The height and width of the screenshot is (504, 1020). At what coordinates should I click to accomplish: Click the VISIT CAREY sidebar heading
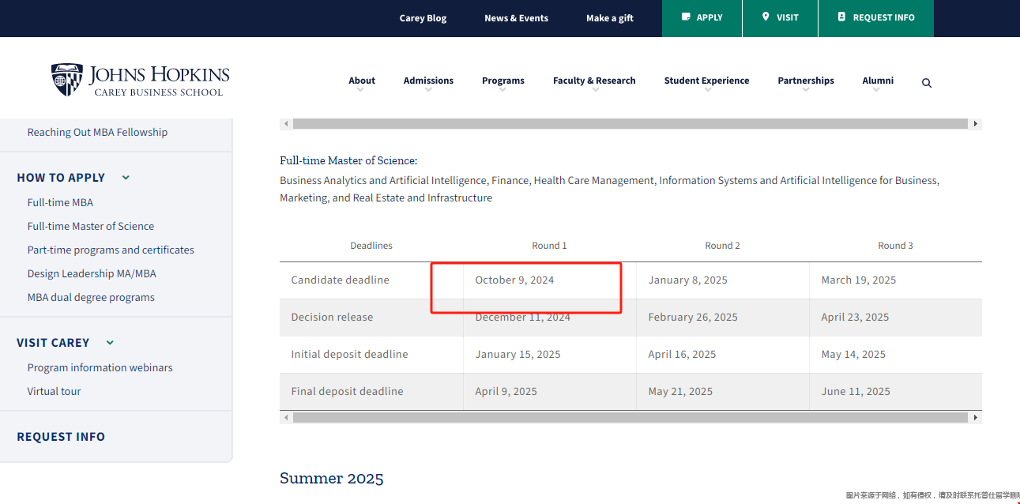coord(53,343)
